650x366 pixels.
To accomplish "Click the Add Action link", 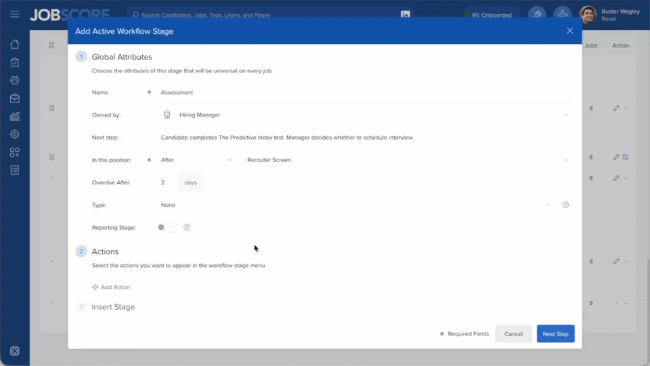I will coord(111,287).
